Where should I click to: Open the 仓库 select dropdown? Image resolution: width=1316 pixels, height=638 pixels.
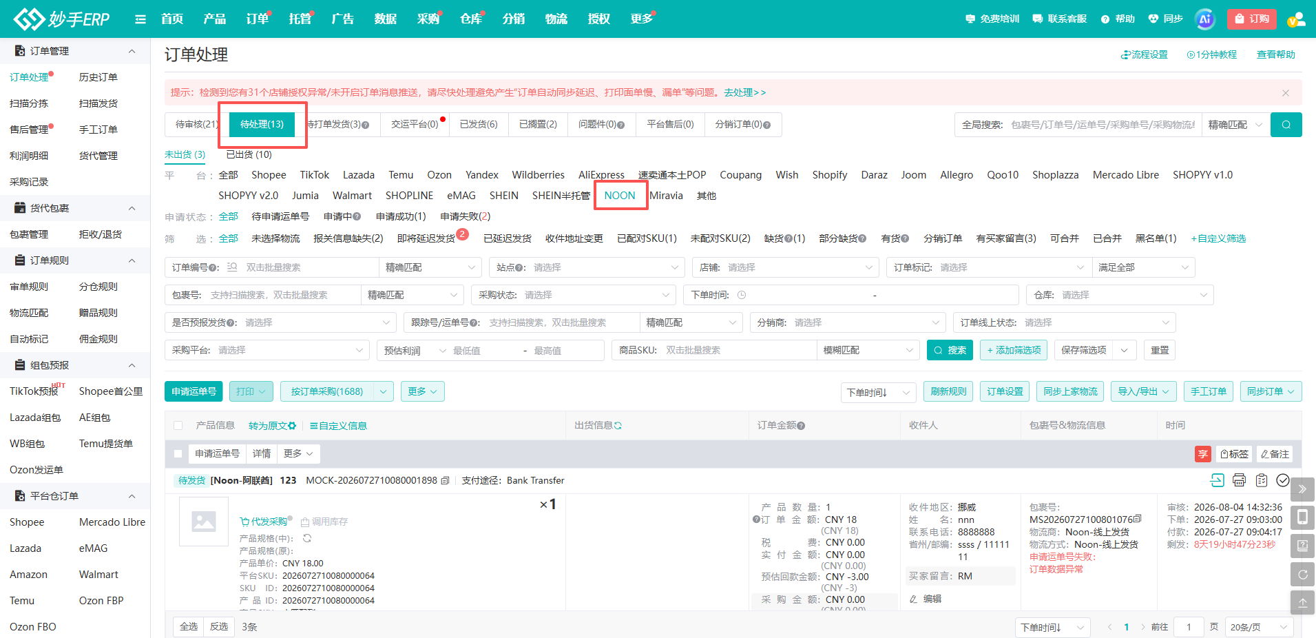(x=1120, y=295)
